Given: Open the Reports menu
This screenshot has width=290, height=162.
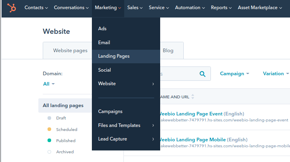Looking at the screenshot, I should coord(221,8).
